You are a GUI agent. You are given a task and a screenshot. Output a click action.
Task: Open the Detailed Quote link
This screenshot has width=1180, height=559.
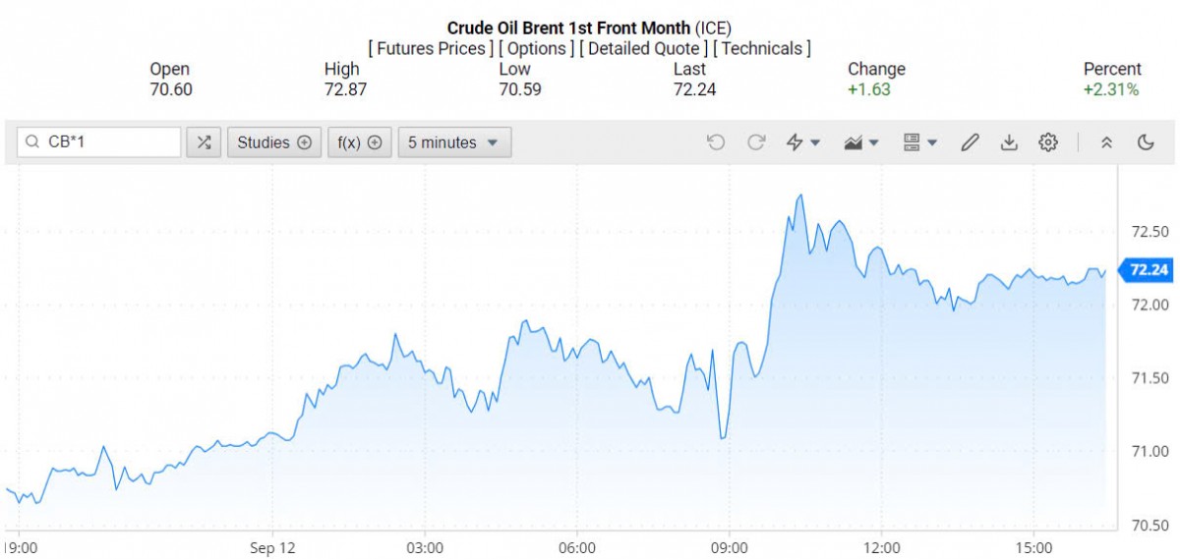click(x=643, y=48)
